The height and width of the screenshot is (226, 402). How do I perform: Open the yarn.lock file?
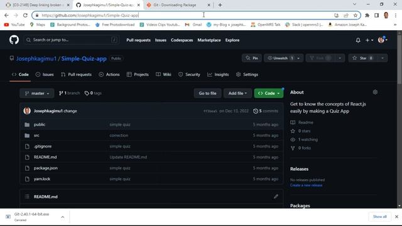(42, 179)
